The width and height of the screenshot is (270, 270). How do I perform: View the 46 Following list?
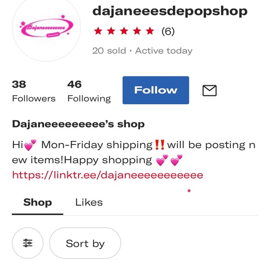89,91
